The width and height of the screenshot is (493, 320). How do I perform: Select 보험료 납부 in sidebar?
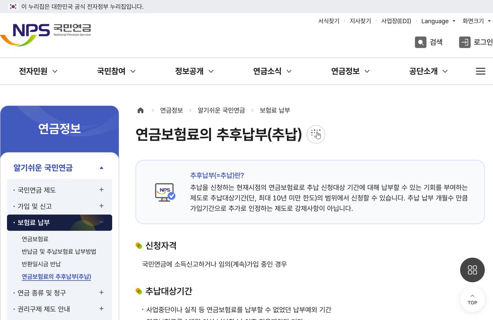tap(34, 222)
